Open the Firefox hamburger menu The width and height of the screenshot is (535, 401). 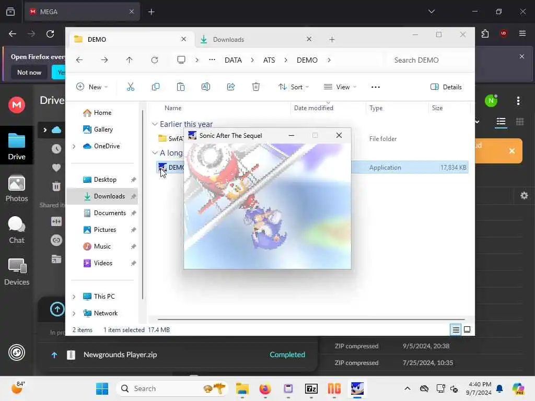pyautogui.click(x=522, y=33)
